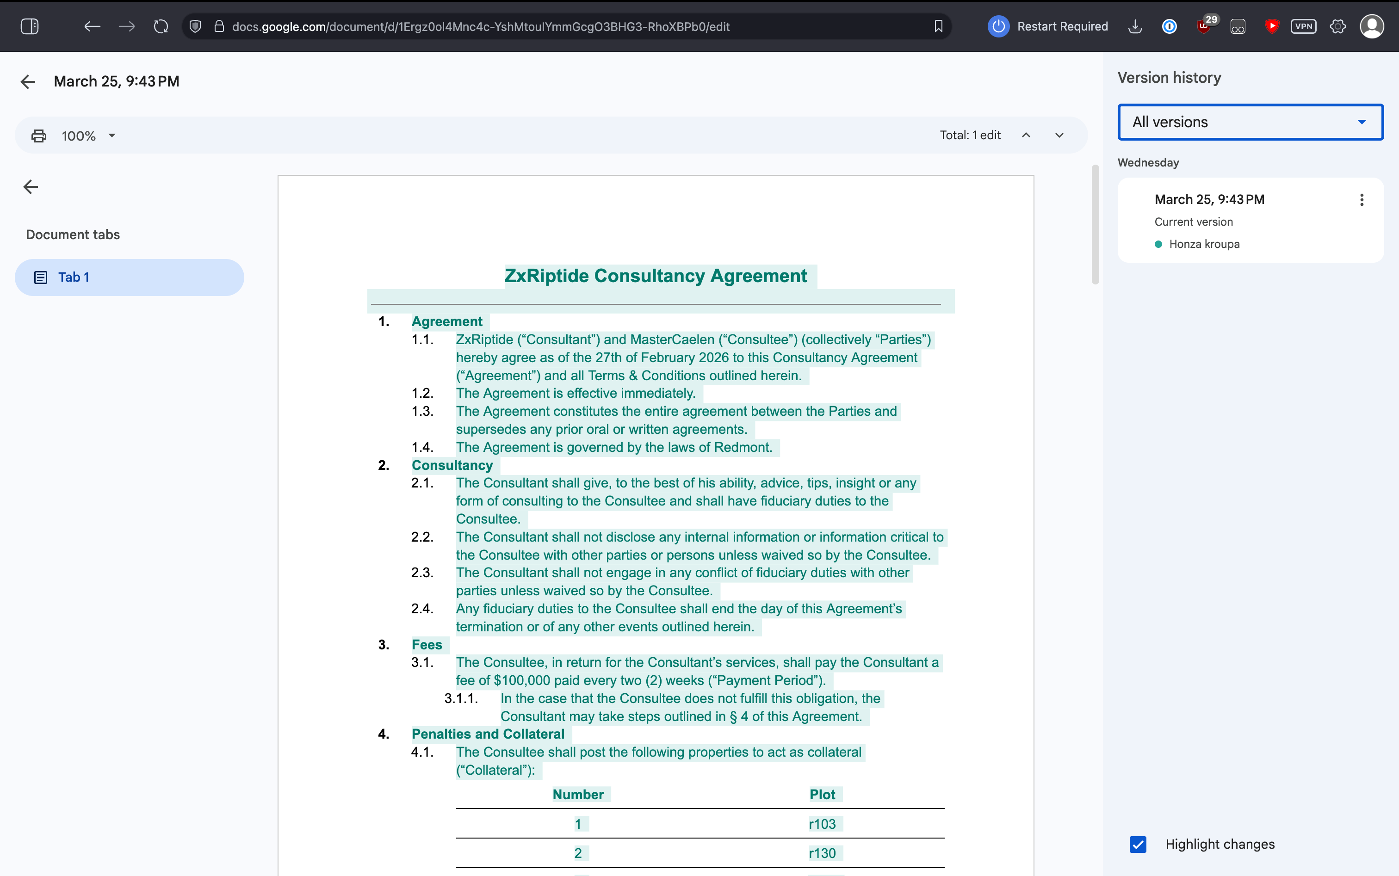Jump to next edit with down chevron
The width and height of the screenshot is (1399, 876).
coord(1059,135)
